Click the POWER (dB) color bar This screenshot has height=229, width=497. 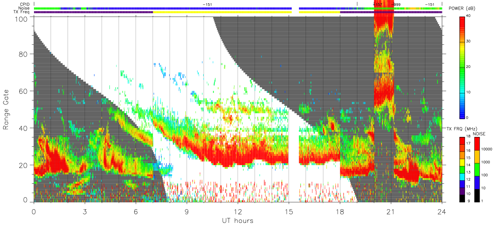463,67
